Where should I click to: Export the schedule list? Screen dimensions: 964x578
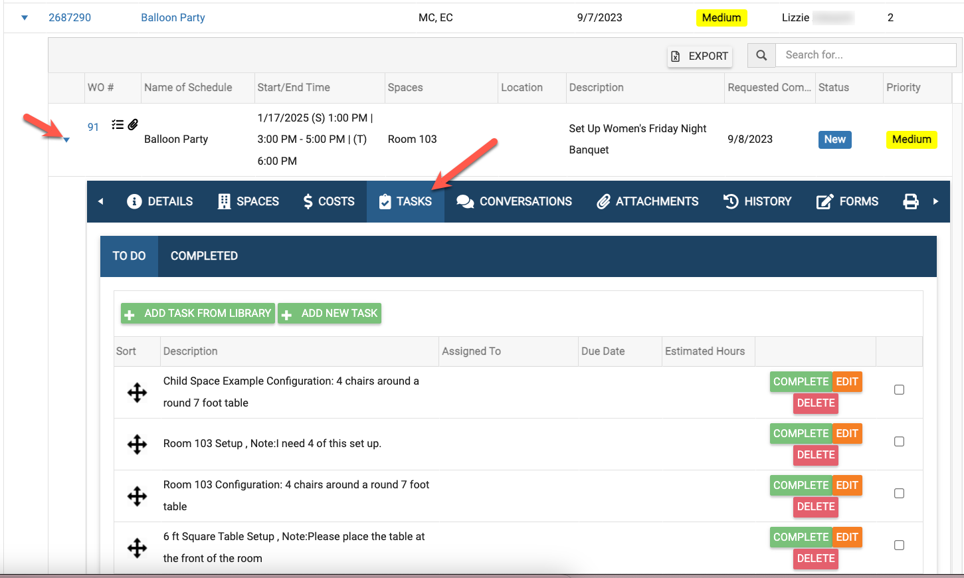coord(700,56)
